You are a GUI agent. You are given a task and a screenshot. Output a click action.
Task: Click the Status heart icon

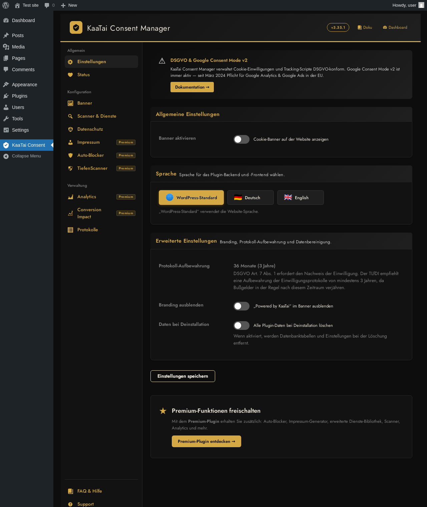point(70,75)
